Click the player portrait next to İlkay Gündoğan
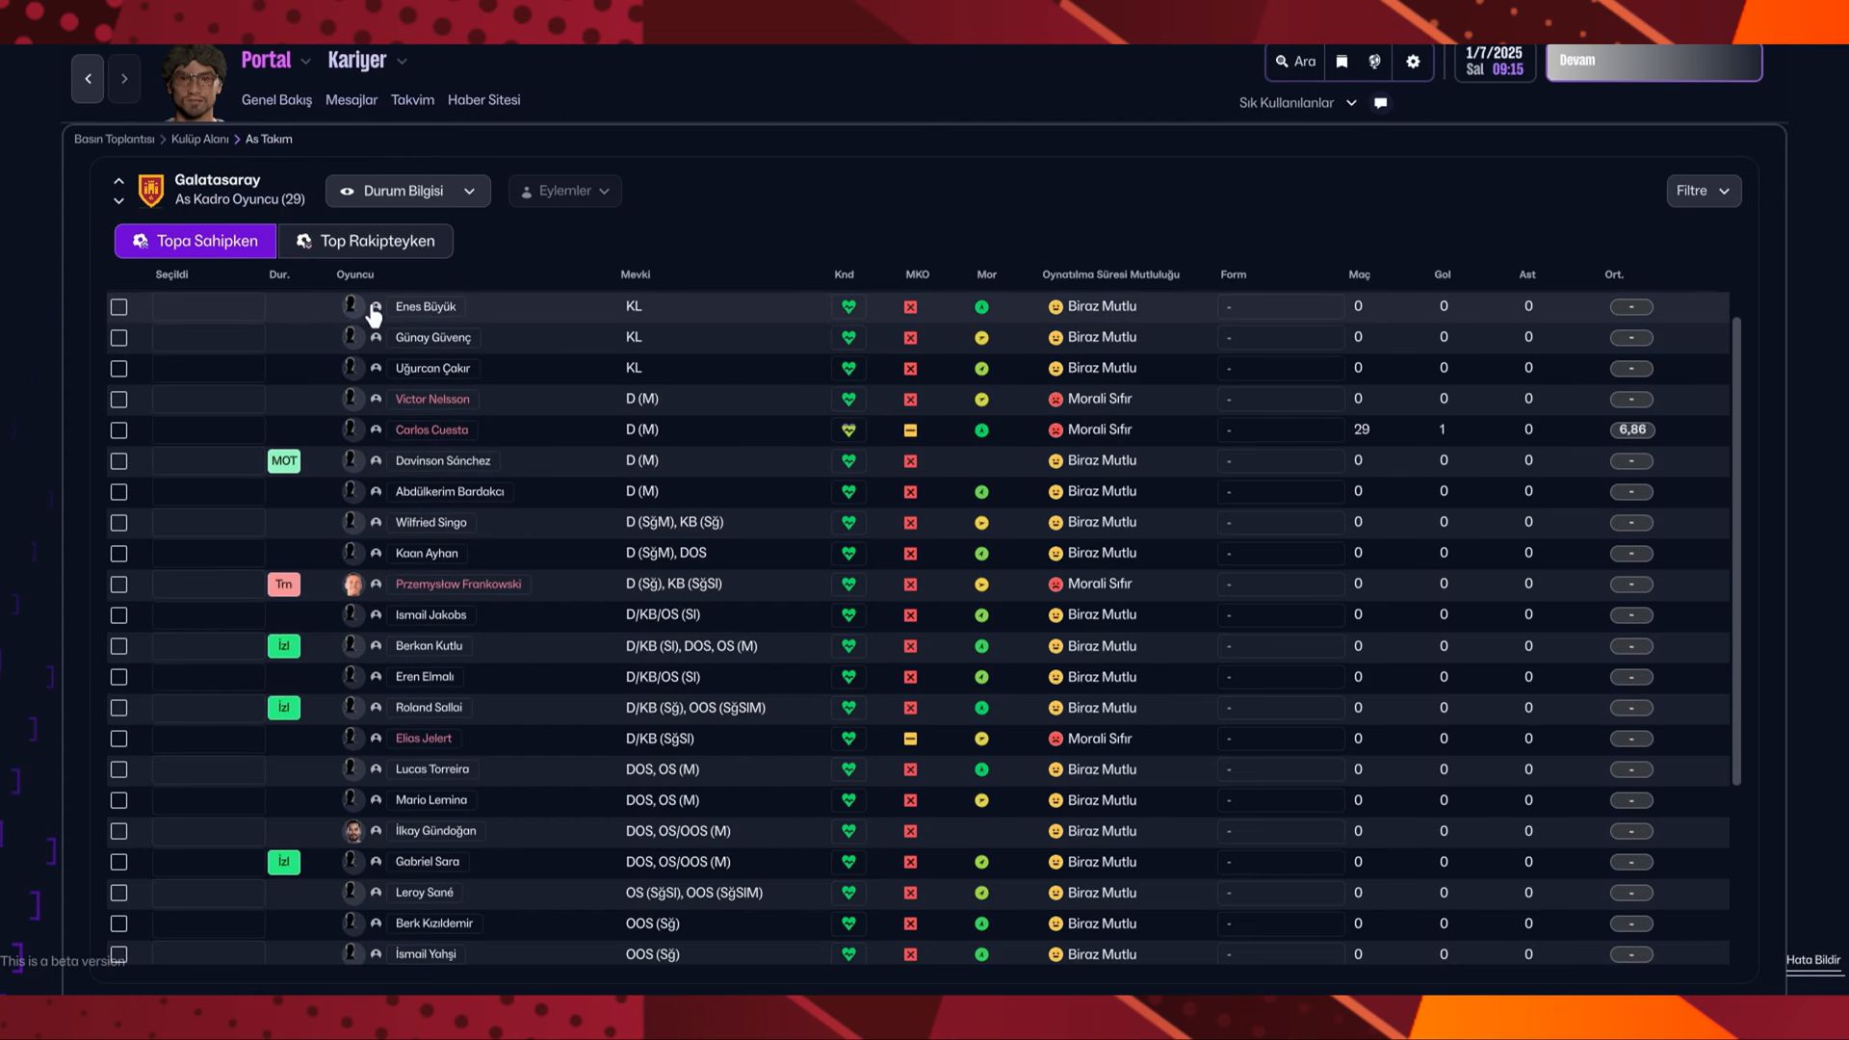 352,830
